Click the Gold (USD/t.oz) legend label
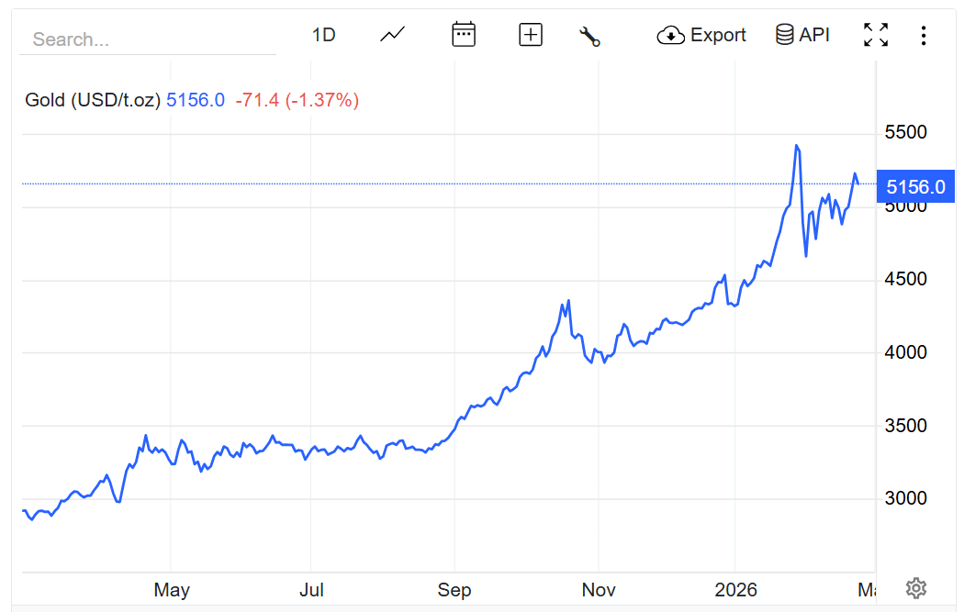The height and width of the screenshot is (612, 964). (x=92, y=100)
